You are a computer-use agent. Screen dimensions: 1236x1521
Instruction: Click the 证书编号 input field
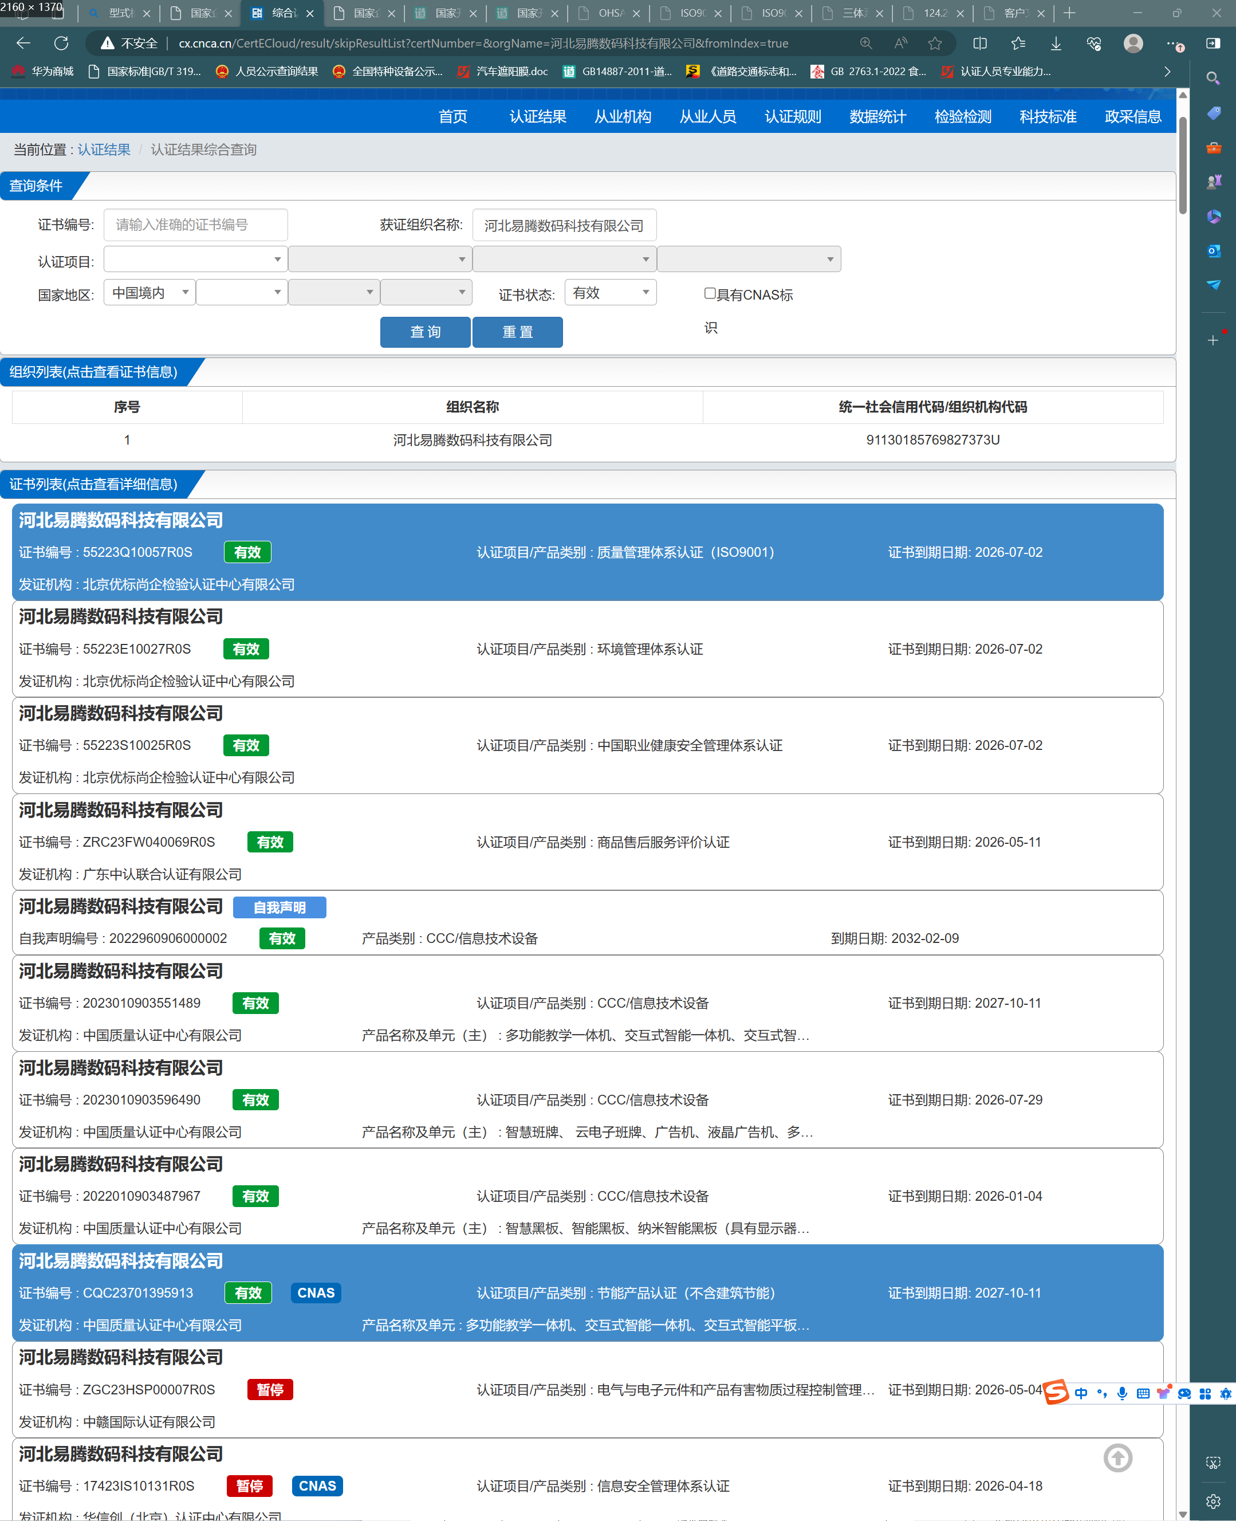click(196, 225)
